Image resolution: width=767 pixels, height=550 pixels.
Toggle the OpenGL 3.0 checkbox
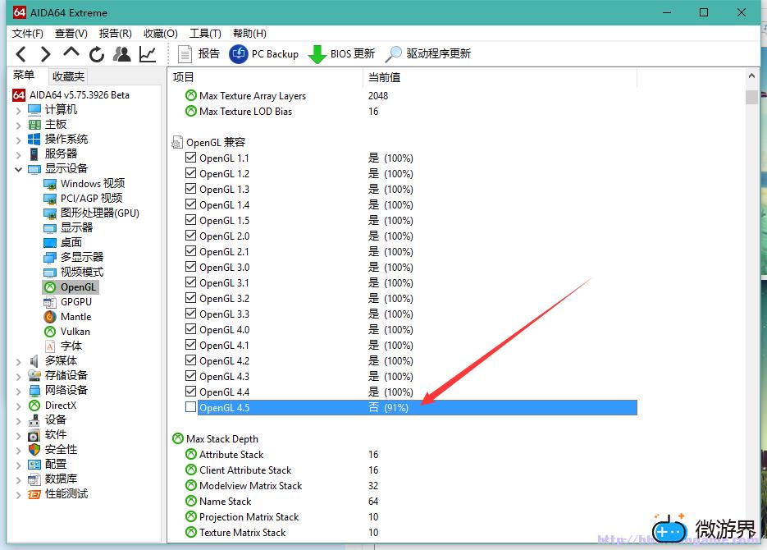(x=191, y=267)
